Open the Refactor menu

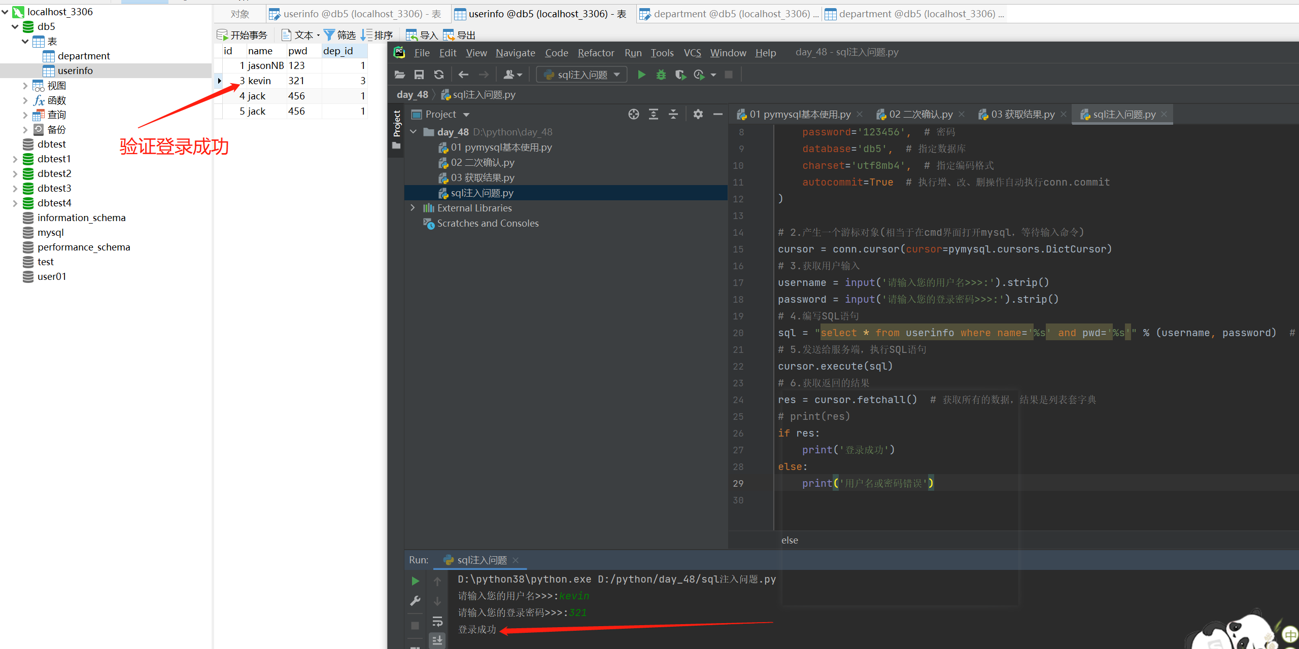pyautogui.click(x=595, y=53)
